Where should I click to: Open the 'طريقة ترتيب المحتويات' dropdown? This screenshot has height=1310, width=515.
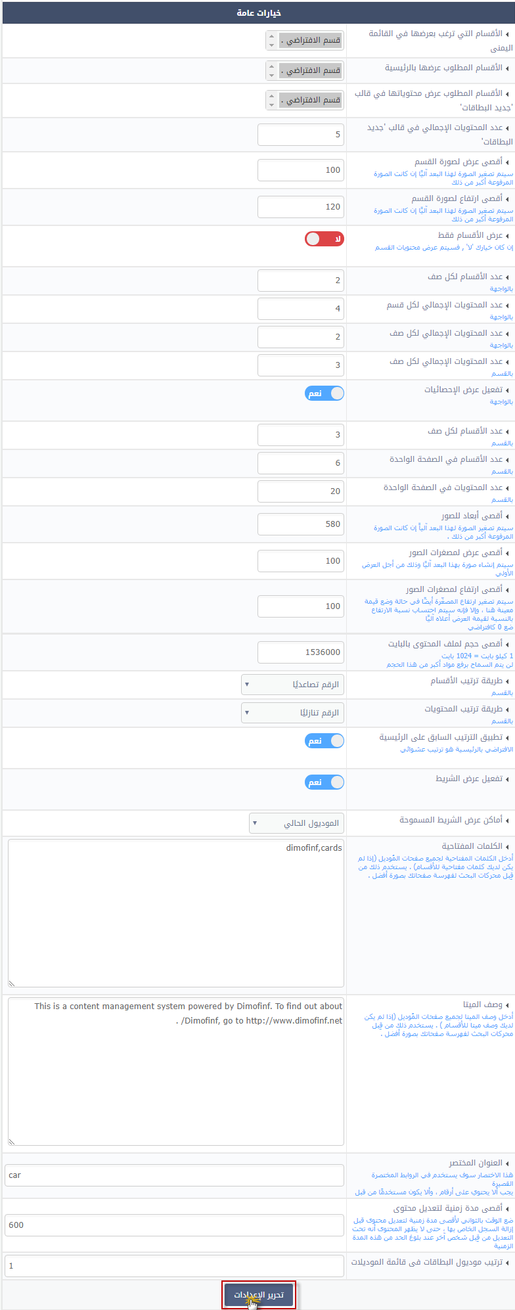pos(292,713)
